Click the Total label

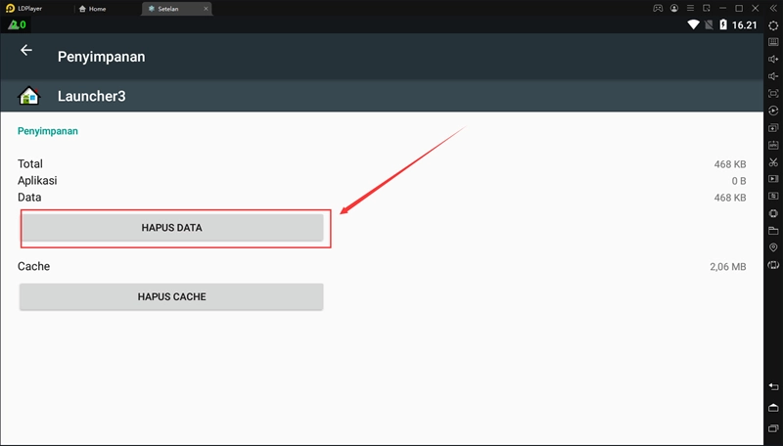[x=30, y=163]
